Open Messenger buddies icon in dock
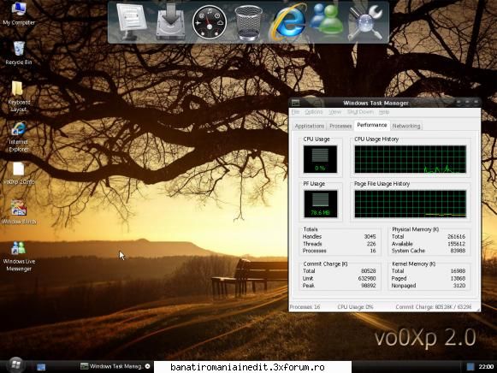Image resolution: width=497 pixels, height=373 pixels. click(328, 20)
